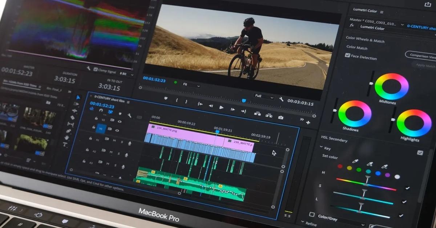The height and width of the screenshot is (228, 436).
Task: Select the Hand tool
Action: [67, 138]
